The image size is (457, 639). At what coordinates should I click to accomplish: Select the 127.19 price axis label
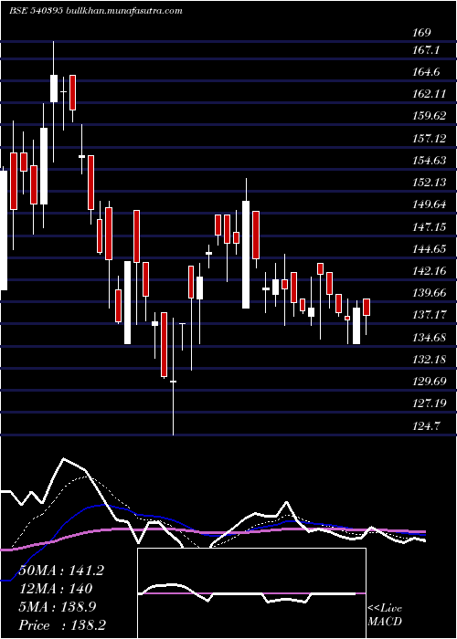(430, 403)
